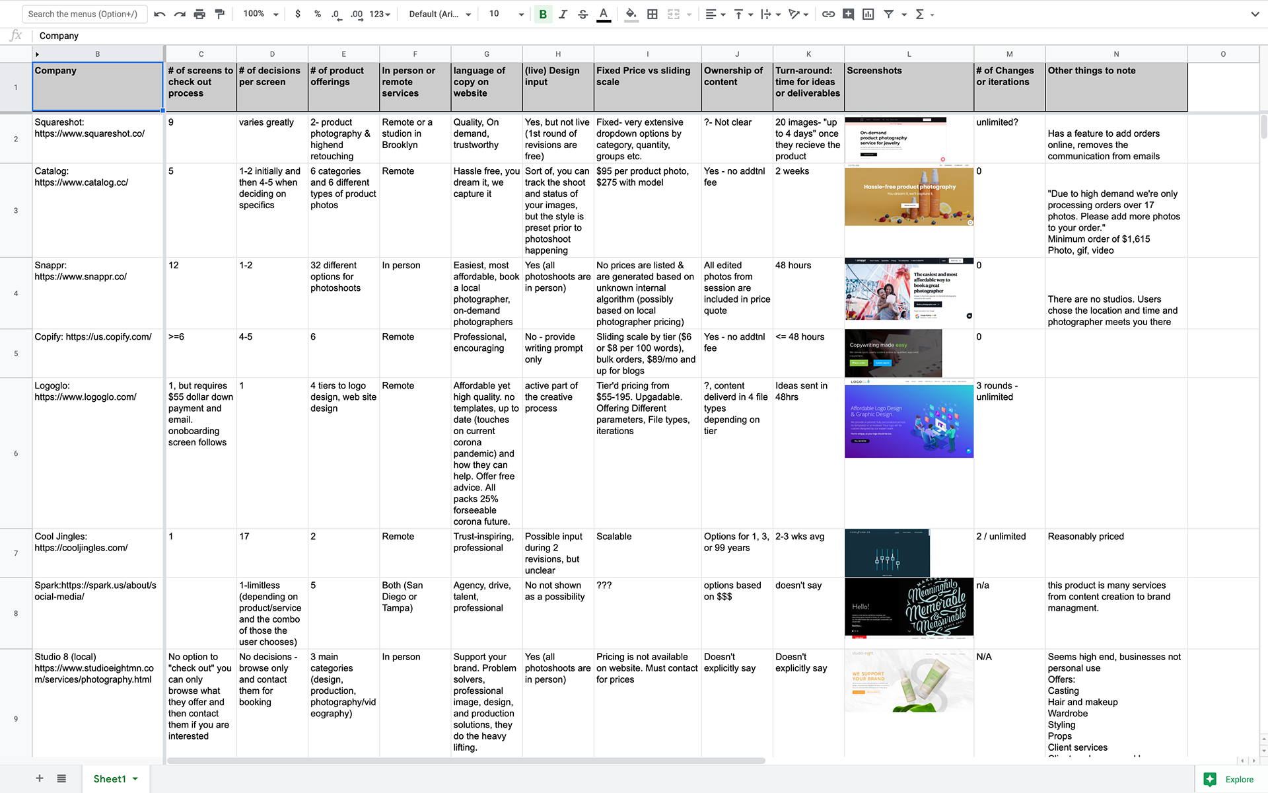Insert a link with the link icon

828,14
